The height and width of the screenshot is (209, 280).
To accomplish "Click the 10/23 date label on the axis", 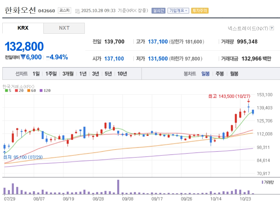I will [x=245, y=199].
